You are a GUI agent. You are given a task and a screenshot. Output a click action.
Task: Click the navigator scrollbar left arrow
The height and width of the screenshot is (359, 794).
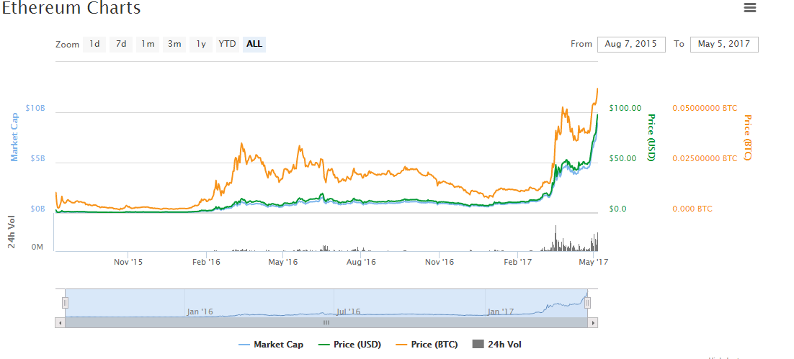click(60, 323)
